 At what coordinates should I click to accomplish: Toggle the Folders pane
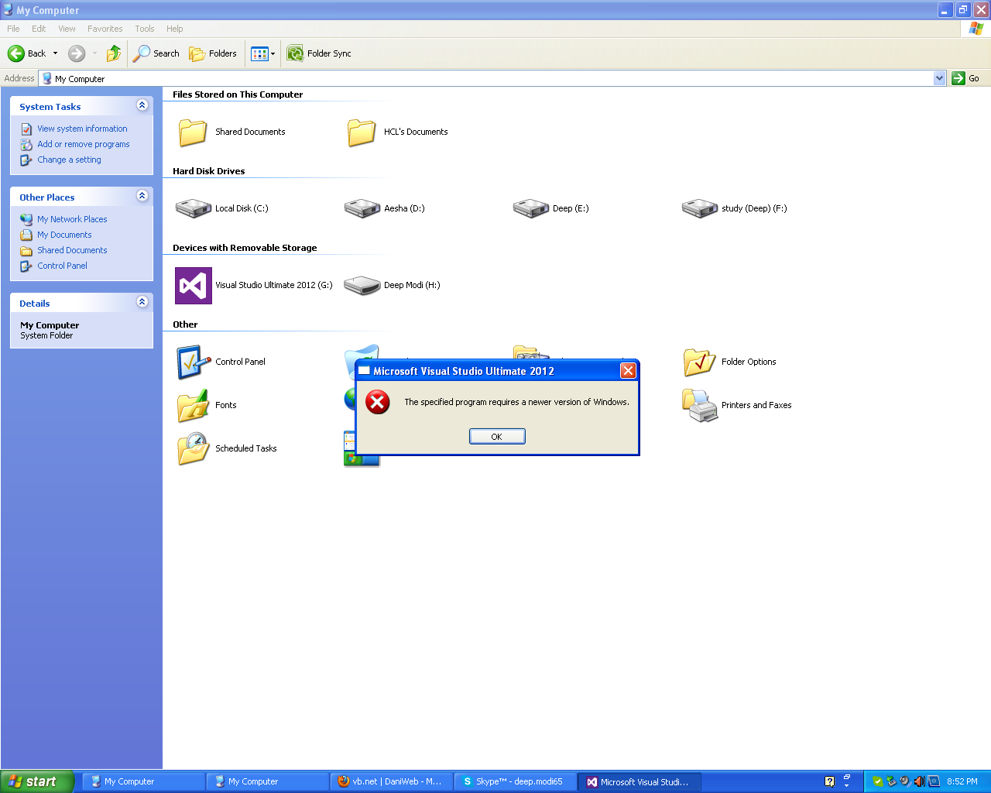point(213,53)
